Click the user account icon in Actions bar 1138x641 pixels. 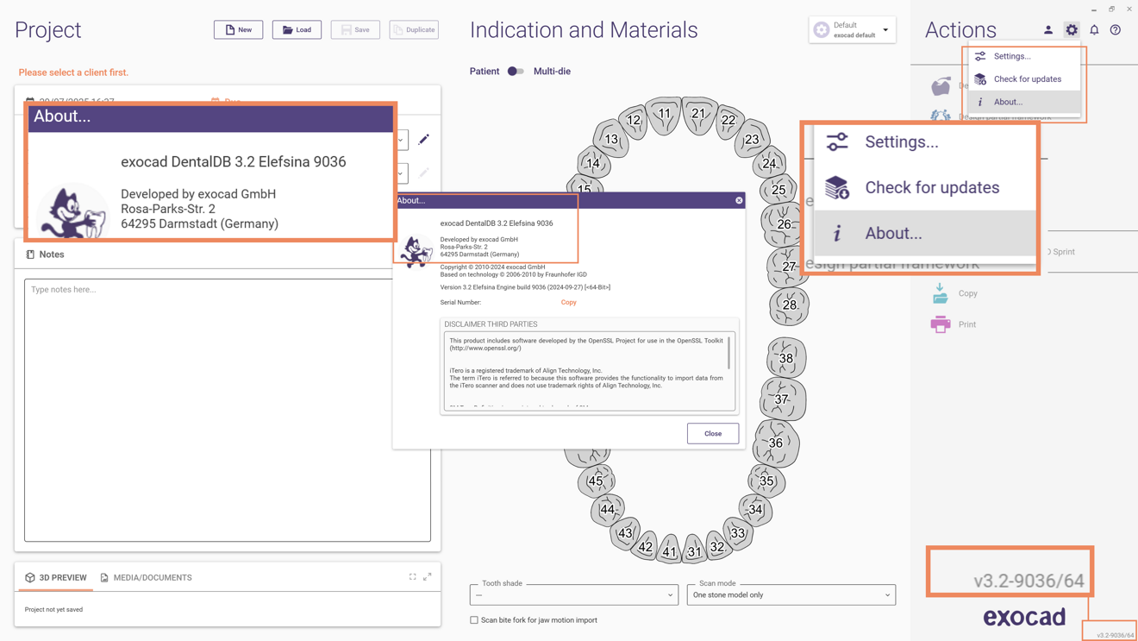coord(1048,29)
